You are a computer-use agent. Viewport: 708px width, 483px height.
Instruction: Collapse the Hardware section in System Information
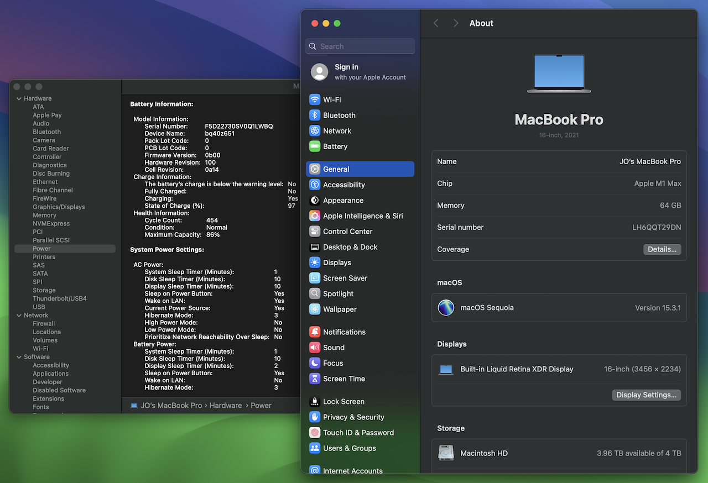coord(19,98)
